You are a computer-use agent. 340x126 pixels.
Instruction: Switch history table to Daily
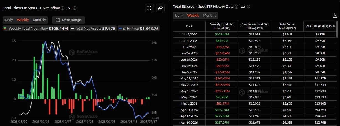179,15
